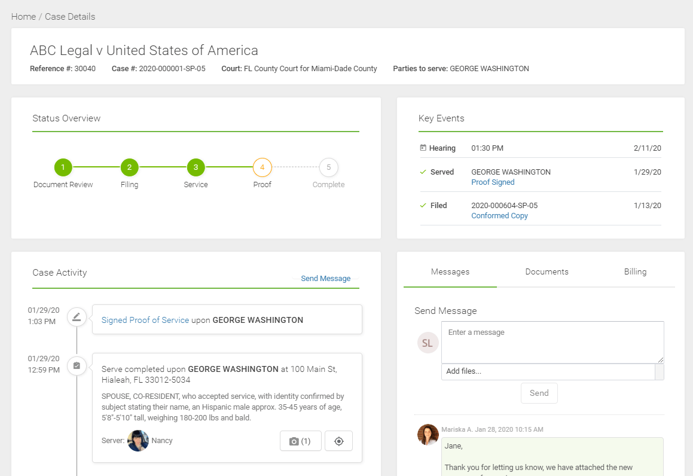Select step 5 Complete circle
Screen dimensions: 693x476
328,167
